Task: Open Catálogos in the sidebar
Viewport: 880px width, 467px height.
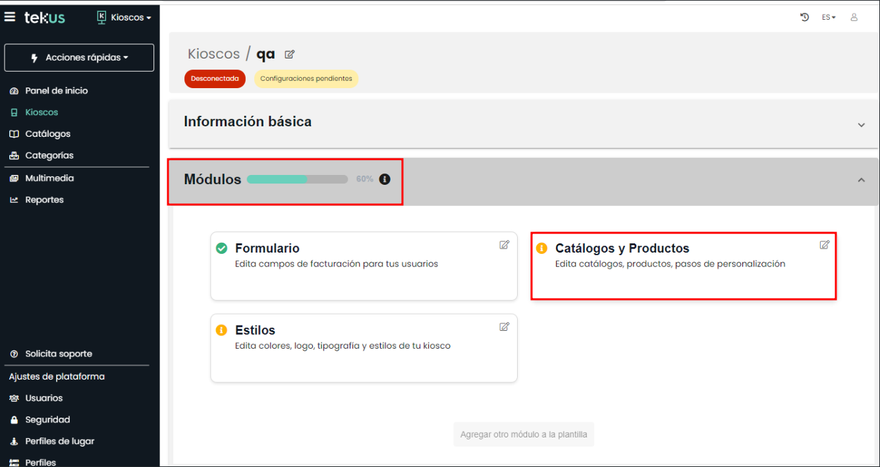Action: click(x=47, y=134)
